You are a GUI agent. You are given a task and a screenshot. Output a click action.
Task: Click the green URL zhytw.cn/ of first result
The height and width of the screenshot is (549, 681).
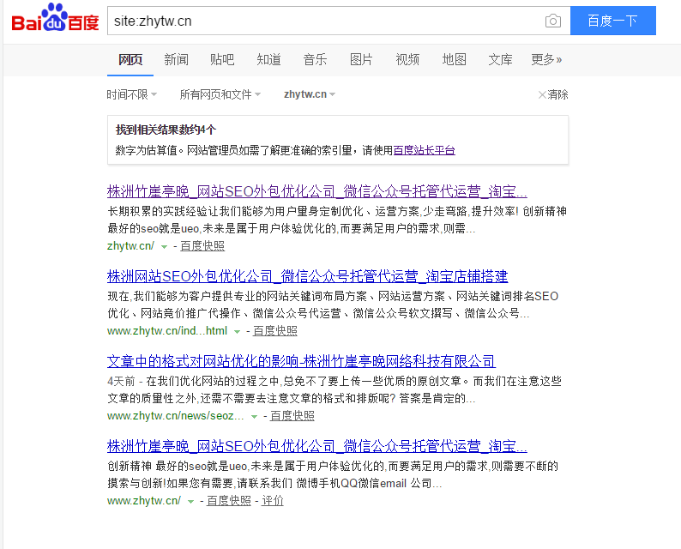tap(130, 246)
